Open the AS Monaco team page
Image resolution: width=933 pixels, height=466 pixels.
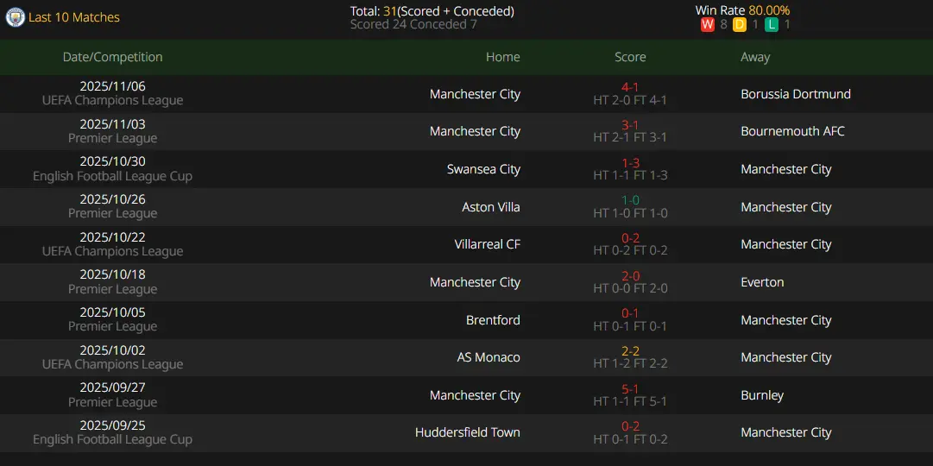pyautogui.click(x=489, y=357)
